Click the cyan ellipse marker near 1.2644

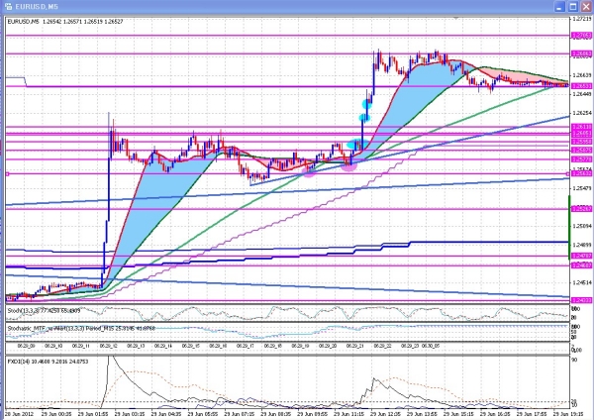pyautogui.click(x=366, y=103)
